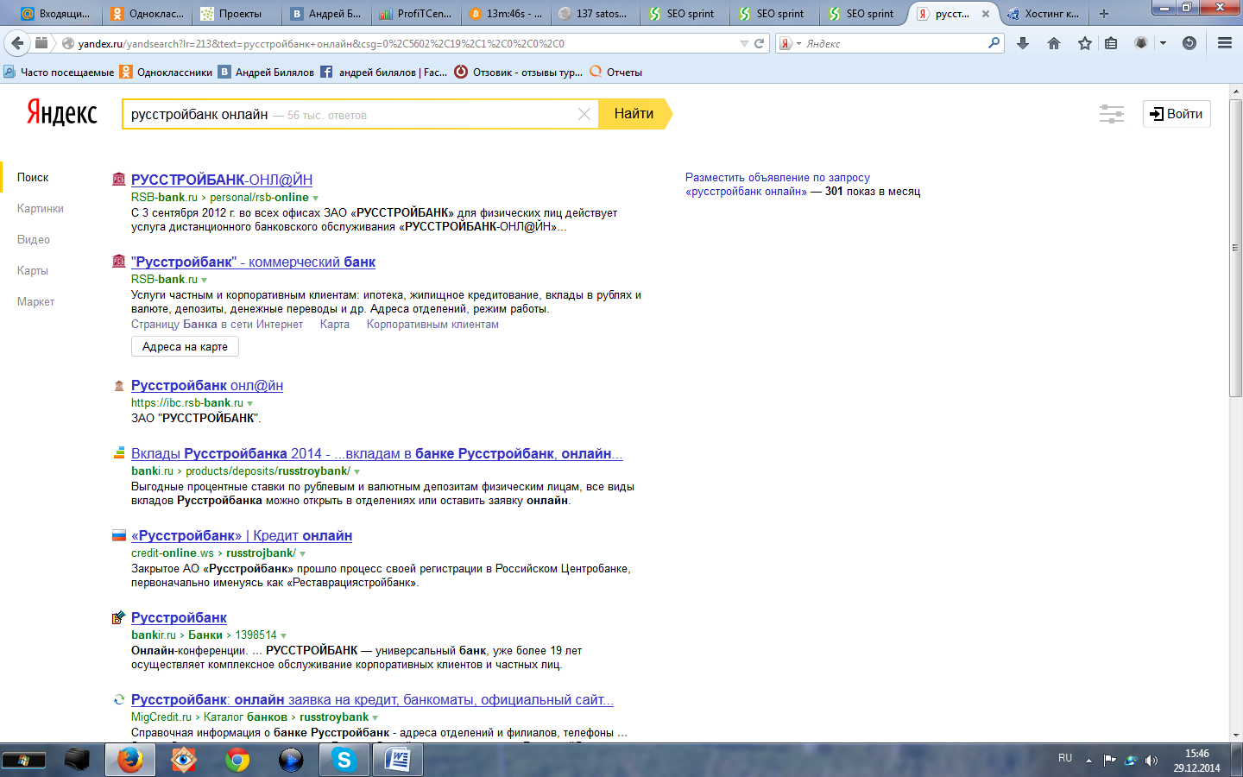This screenshot has width=1243, height=777.
Task: Select Видео in the Yandex sidebar
Action: [x=34, y=240]
